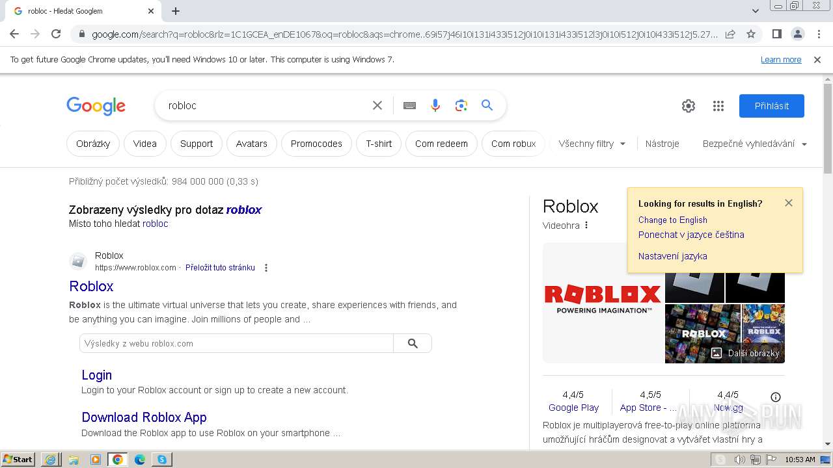The width and height of the screenshot is (833, 468).
Task: Keep language with Ponechat v jazyce čeština
Action: click(691, 235)
